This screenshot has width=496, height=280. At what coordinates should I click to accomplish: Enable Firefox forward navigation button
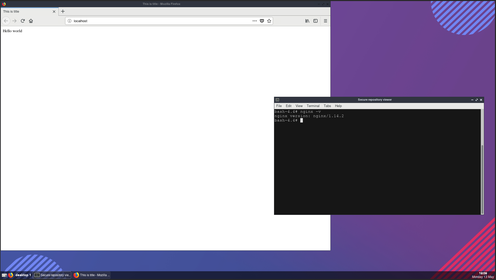pos(14,21)
